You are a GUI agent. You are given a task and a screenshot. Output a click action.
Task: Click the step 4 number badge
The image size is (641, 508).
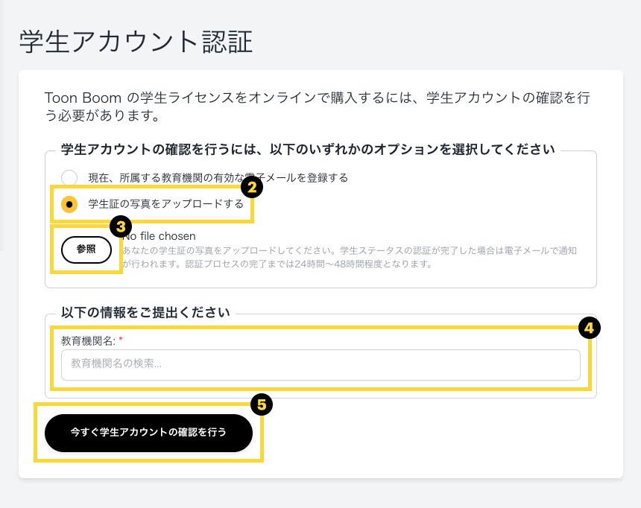(590, 328)
